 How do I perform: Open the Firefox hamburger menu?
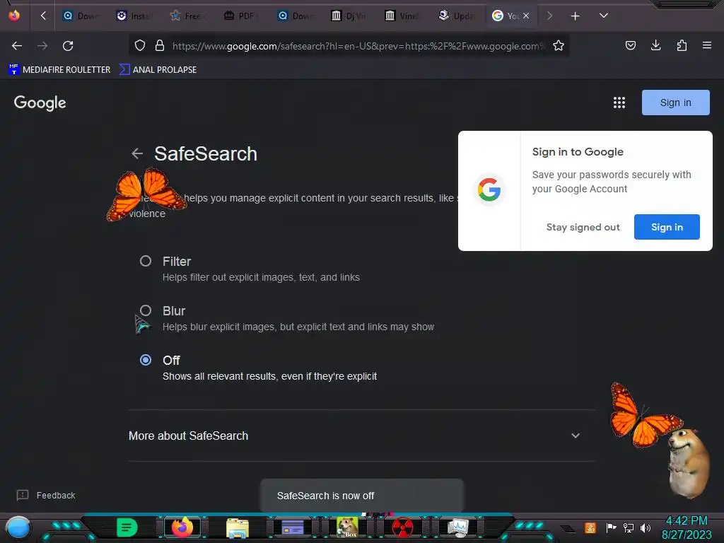(x=706, y=45)
